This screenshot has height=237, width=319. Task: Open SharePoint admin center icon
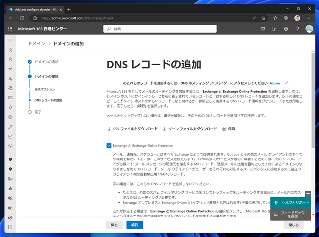click(x=10, y=208)
